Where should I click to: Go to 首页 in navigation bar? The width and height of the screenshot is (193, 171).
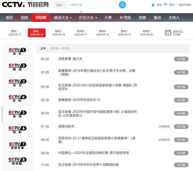[9, 17]
